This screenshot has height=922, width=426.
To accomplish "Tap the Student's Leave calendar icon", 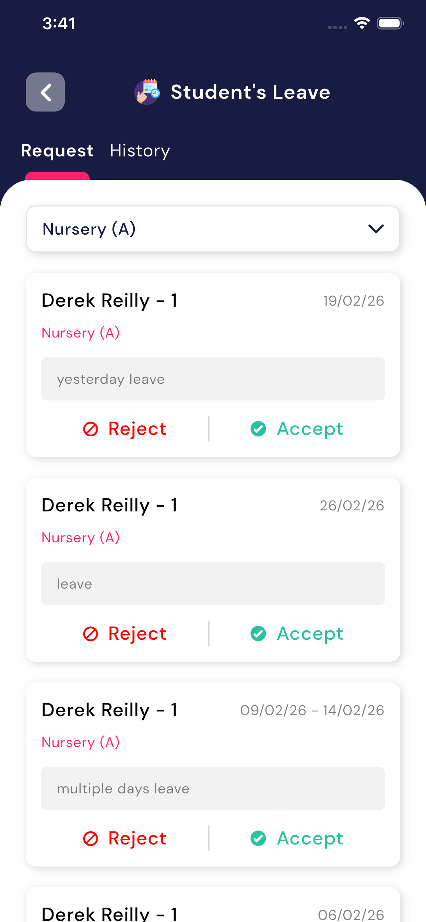I will pyautogui.click(x=147, y=92).
